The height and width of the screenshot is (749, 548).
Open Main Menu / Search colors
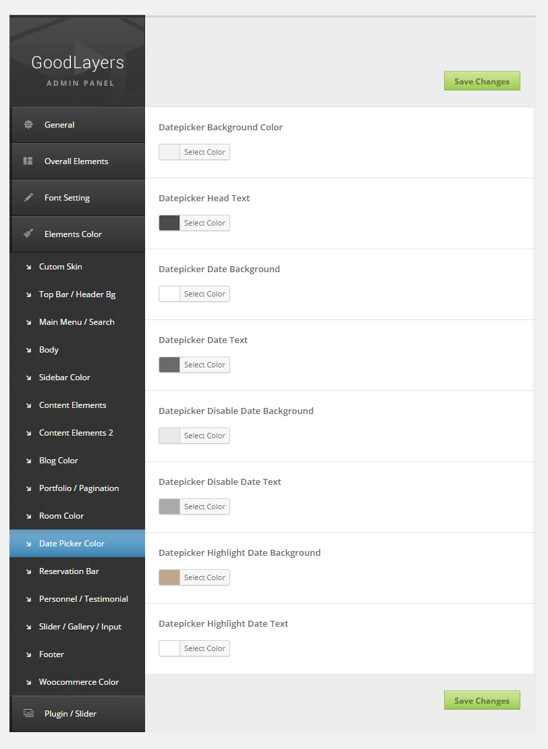pyautogui.click(x=78, y=322)
